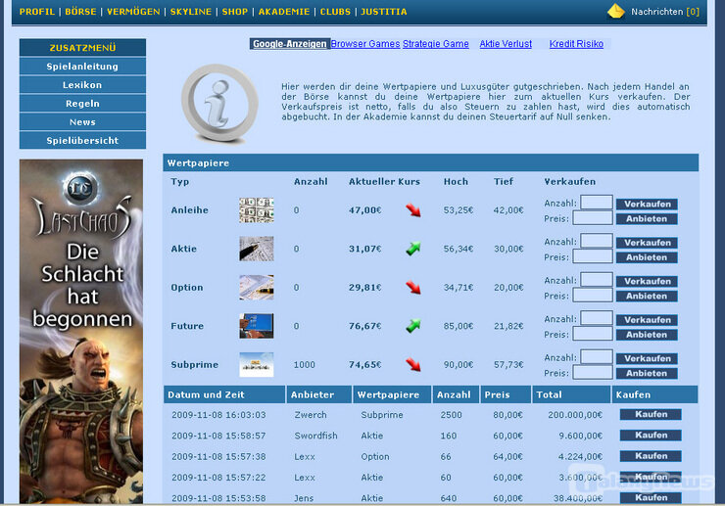The height and width of the screenshot is (506, 725).
Task: Focus the Preis field for Subprime
Action: pyautogui.click(x=593, y=373)
